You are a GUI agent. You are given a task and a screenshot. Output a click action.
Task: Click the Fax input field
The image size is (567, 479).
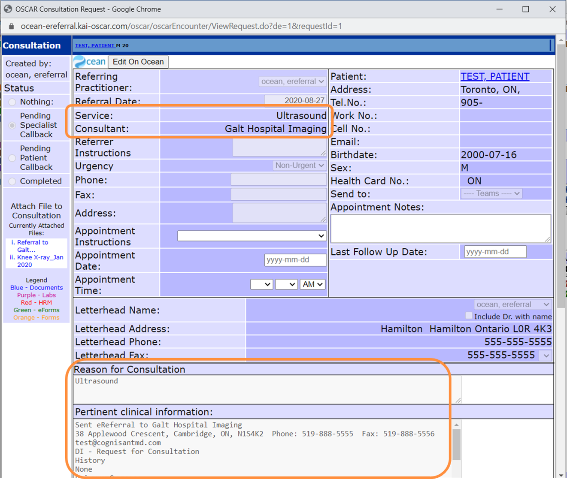(x=279, y=195)
